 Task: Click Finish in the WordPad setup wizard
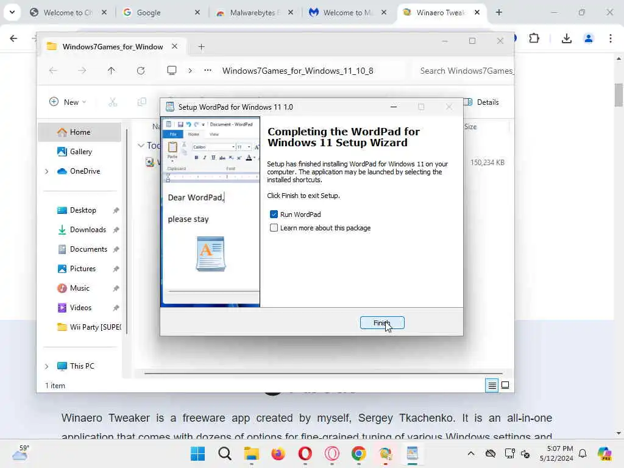pyautogui.click(x=382, y=323)
